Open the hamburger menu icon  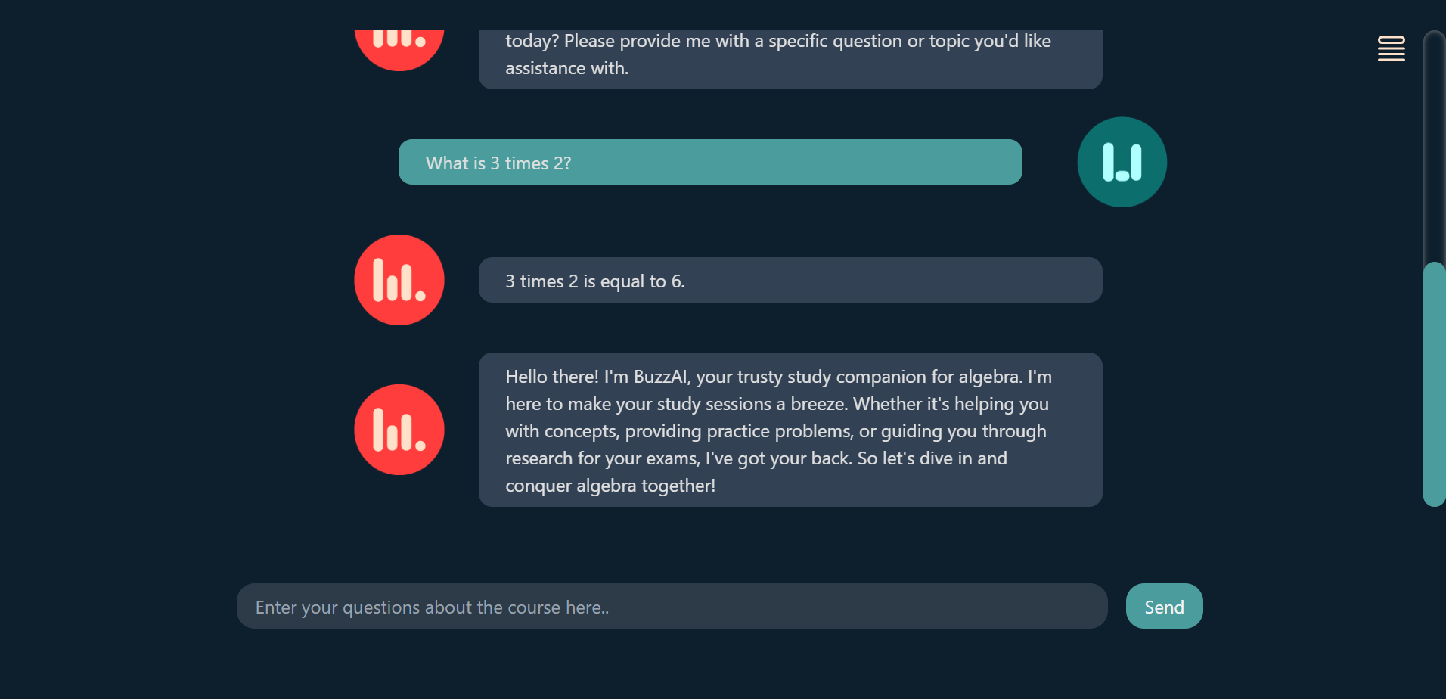1392,48
